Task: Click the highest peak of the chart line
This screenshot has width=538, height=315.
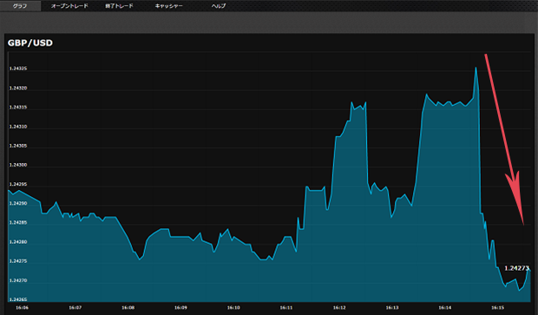Action: coord(476,68)
